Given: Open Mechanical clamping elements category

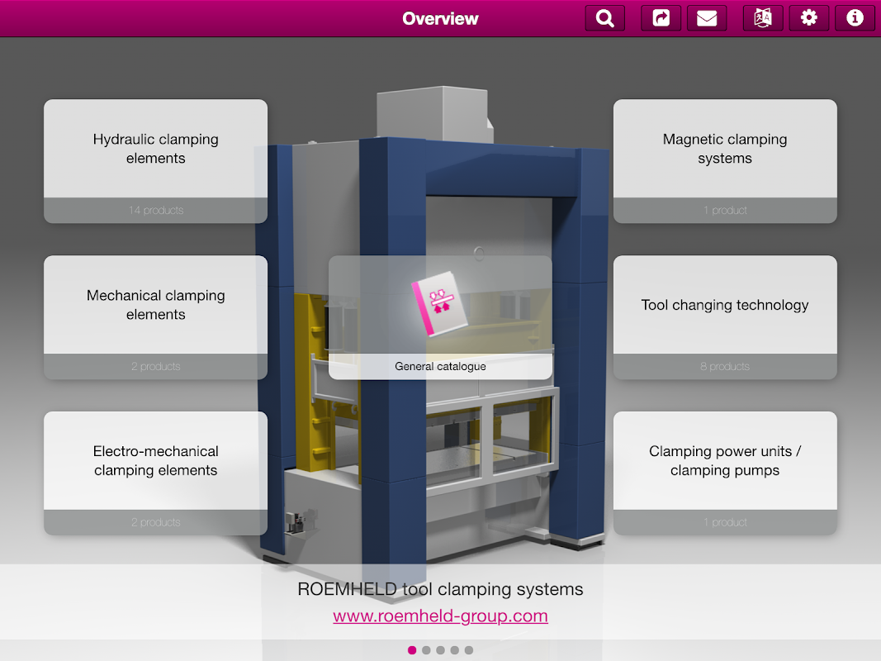Looking at the screenshot, I should tap(155, 317).
